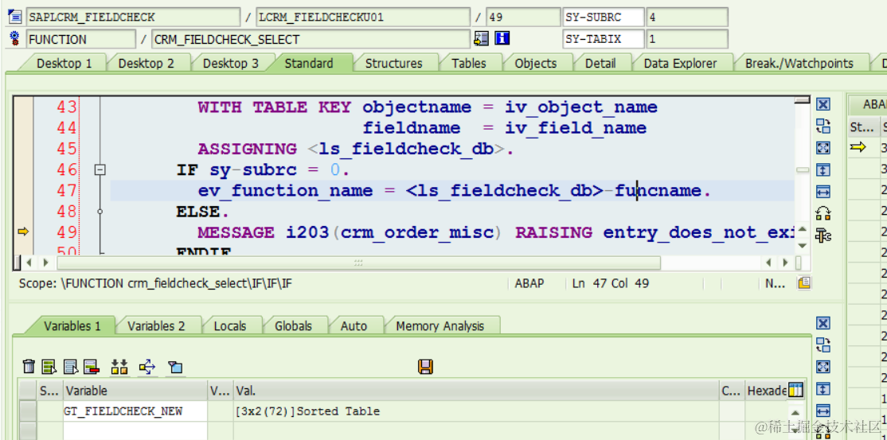Image resolution: width=887 pixels, height=440 pixels.
Task: Open the Data Explorer tab
Action: click(680, 64)
